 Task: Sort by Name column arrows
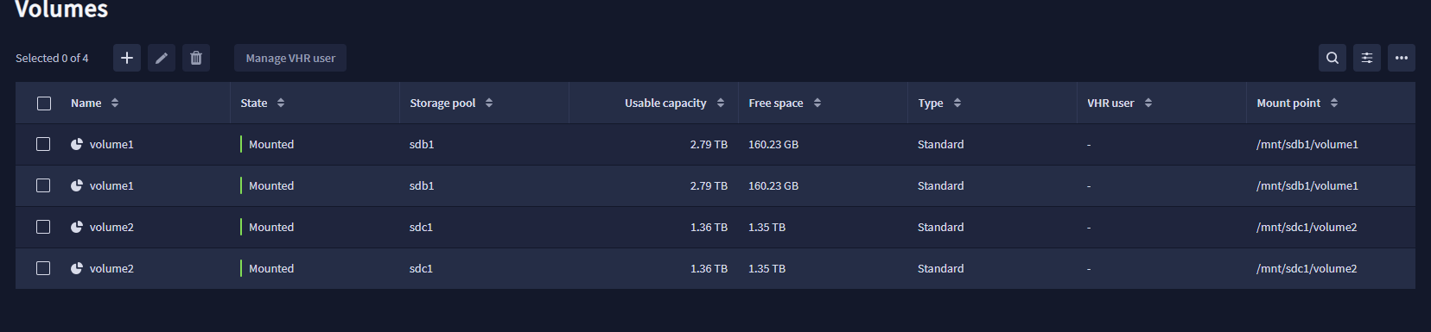point(115,103)
